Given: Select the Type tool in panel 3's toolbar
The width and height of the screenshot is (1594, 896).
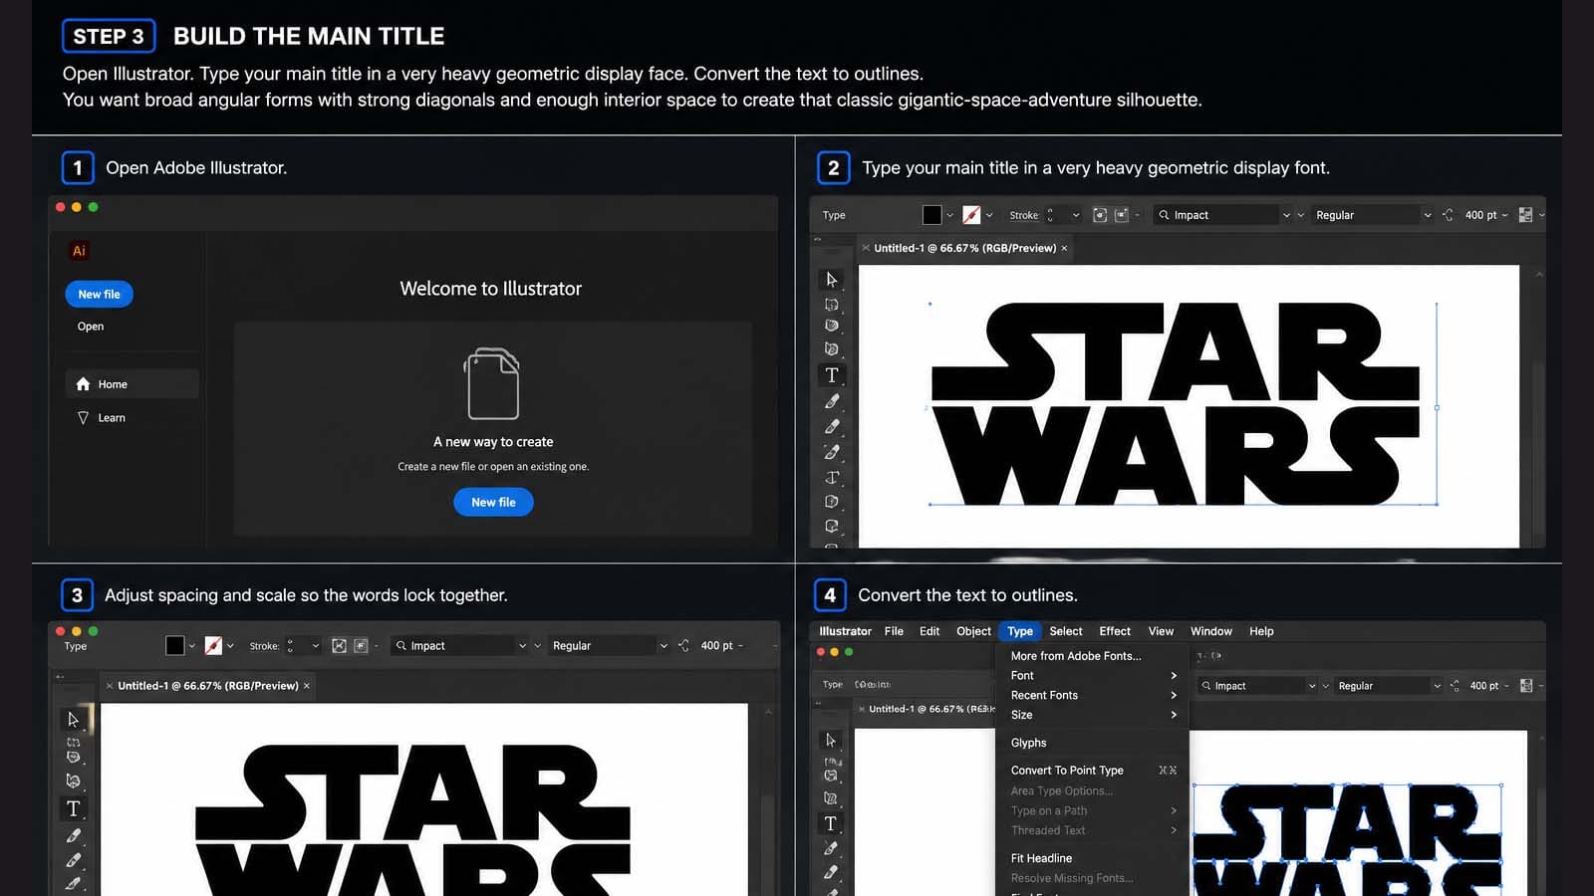Looking at the screenshot, I should coord(73,808).
